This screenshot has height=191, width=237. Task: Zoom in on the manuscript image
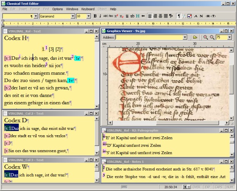point(205,37)
